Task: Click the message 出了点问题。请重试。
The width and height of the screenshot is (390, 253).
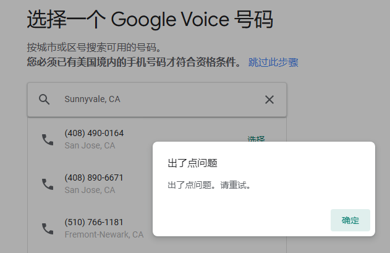Action: [210, 185]
